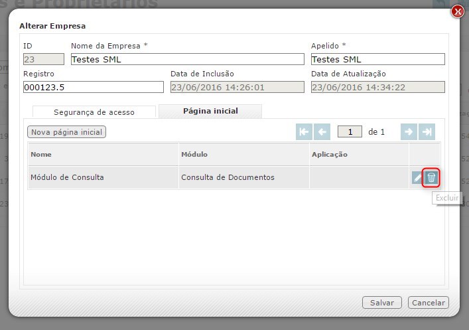Select the Módulo de Consulta row

coord(103,177)
